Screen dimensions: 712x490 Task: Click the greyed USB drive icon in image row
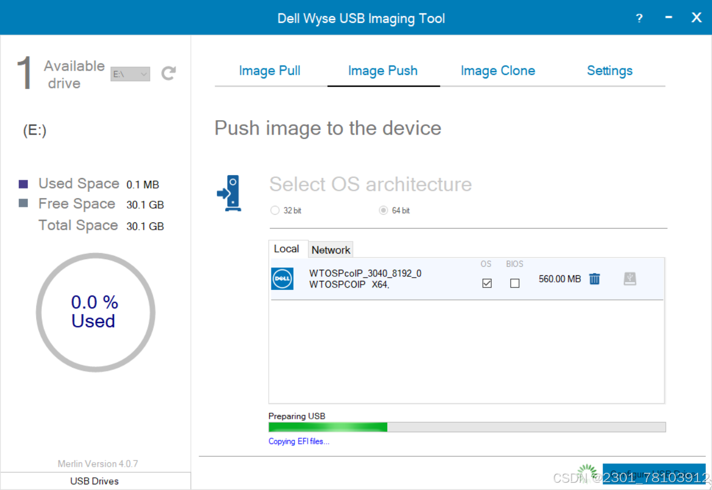click(630, 279)
